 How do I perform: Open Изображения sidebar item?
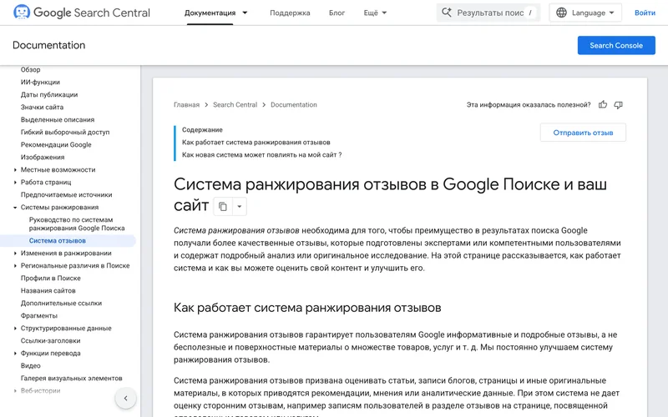(43, 157)
